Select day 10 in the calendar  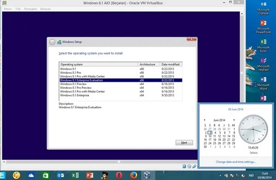pos(210,136)
